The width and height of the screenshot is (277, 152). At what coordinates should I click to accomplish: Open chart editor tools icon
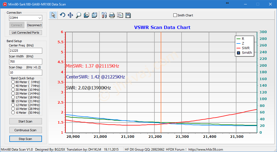(104, 15)
